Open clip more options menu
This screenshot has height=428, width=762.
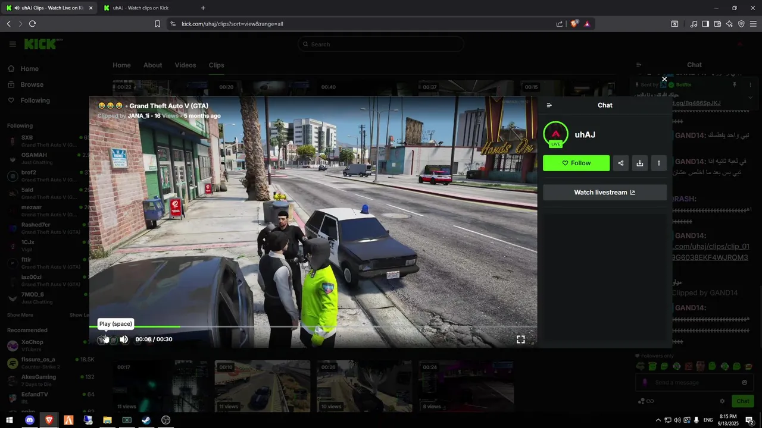658,163
